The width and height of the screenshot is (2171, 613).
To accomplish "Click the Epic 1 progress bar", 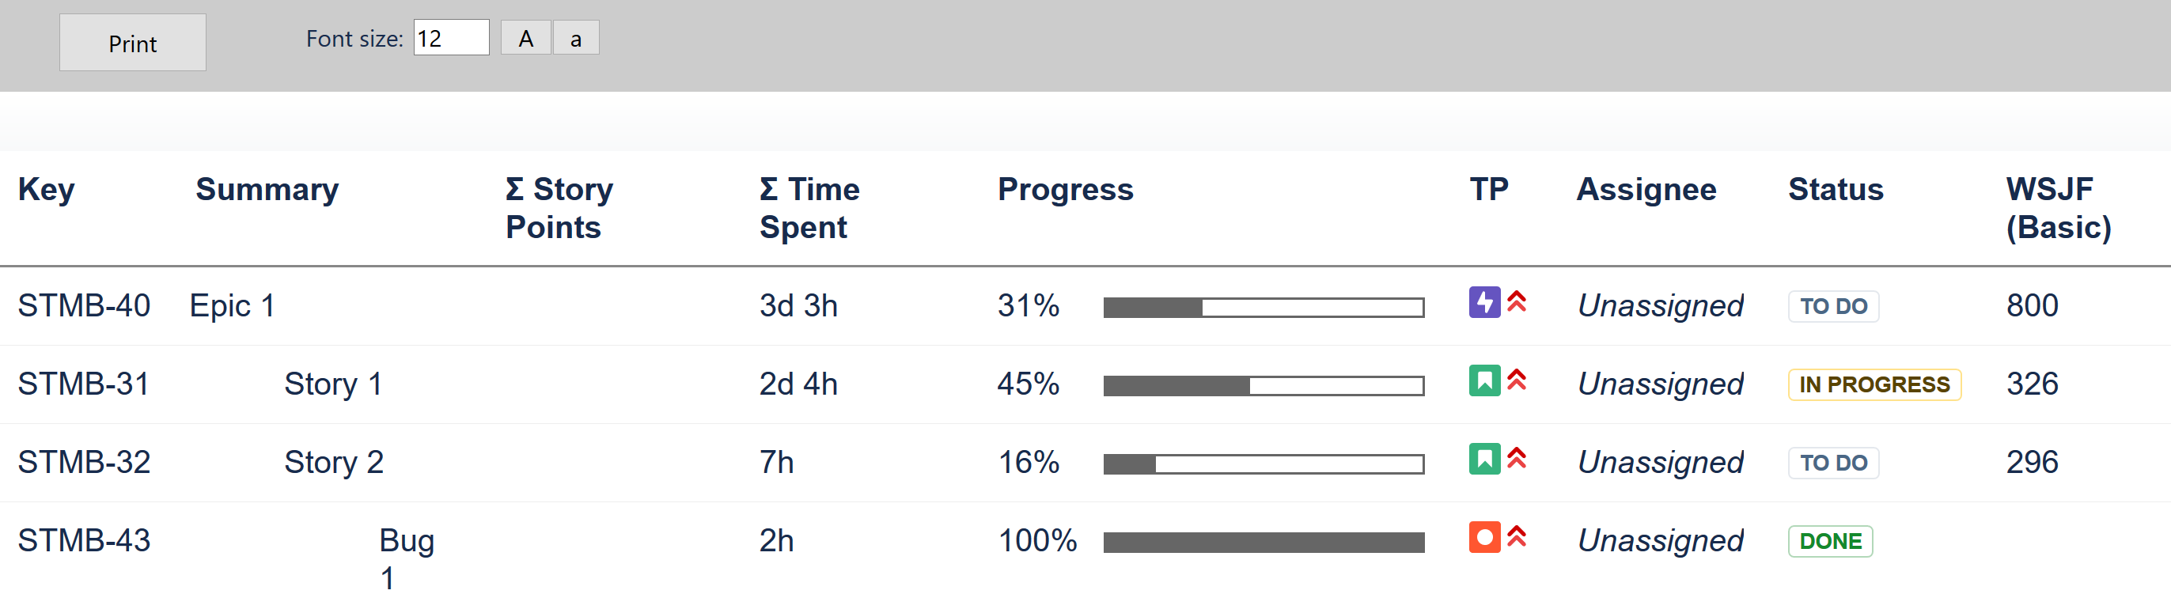I will [x=1263, y=308].
